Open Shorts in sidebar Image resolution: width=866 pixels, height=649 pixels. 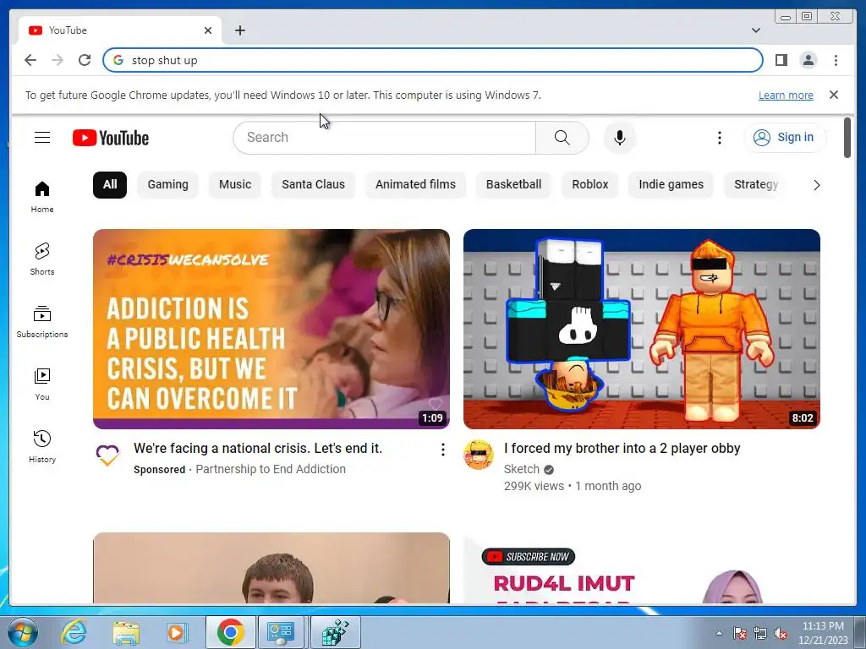(42, 259)
